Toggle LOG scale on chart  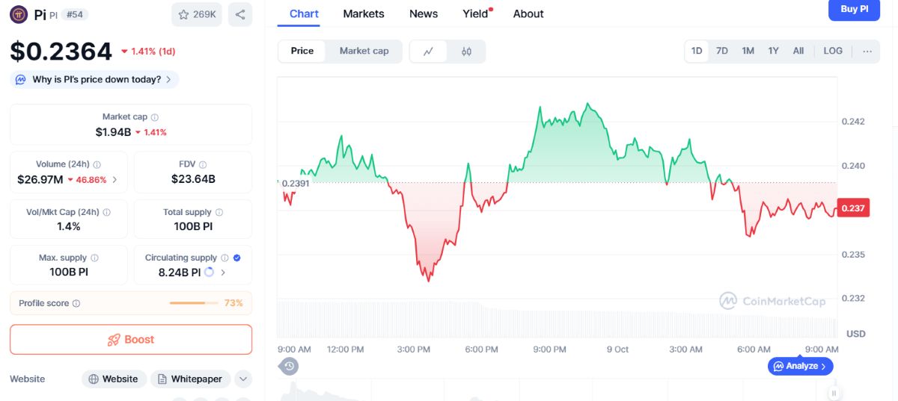coord(833,51)
